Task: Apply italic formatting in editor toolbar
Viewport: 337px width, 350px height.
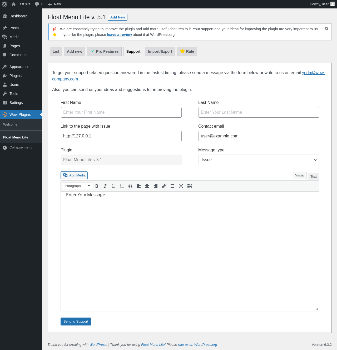Action: (x=105, y=186)
